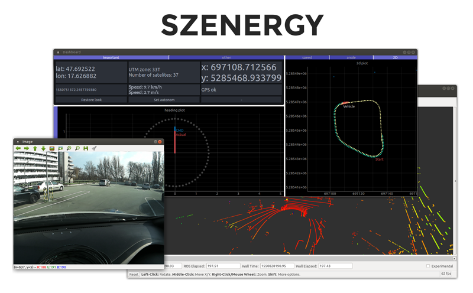This screenshot has width=473, height=293.
Task: Click the UTM zone: 33T text
Action: click(144, 69)
